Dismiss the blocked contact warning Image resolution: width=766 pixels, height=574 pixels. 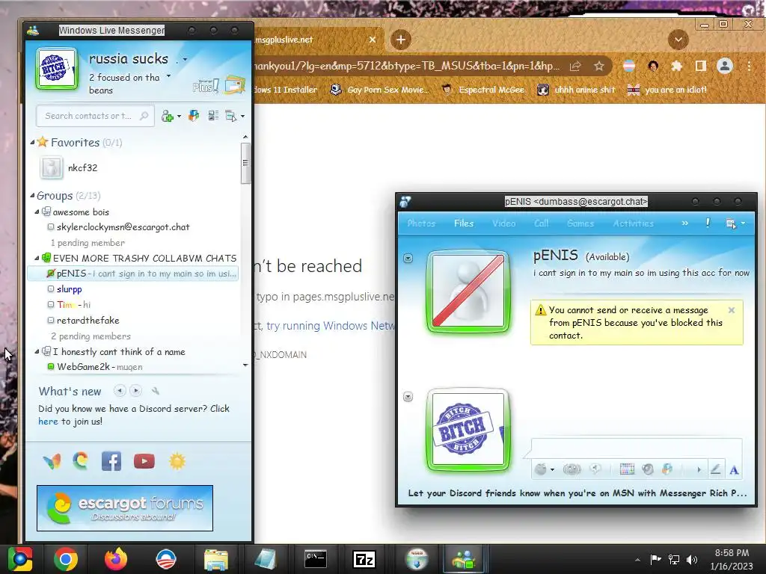click(x=732, y=310)
